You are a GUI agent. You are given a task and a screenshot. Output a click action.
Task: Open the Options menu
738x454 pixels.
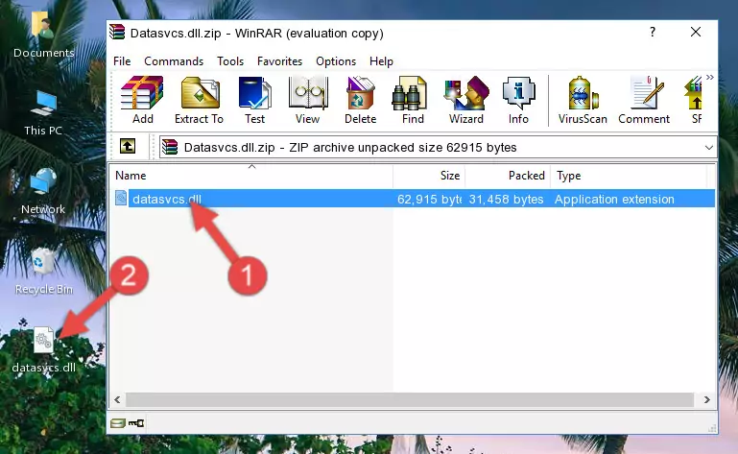(336, 61)
